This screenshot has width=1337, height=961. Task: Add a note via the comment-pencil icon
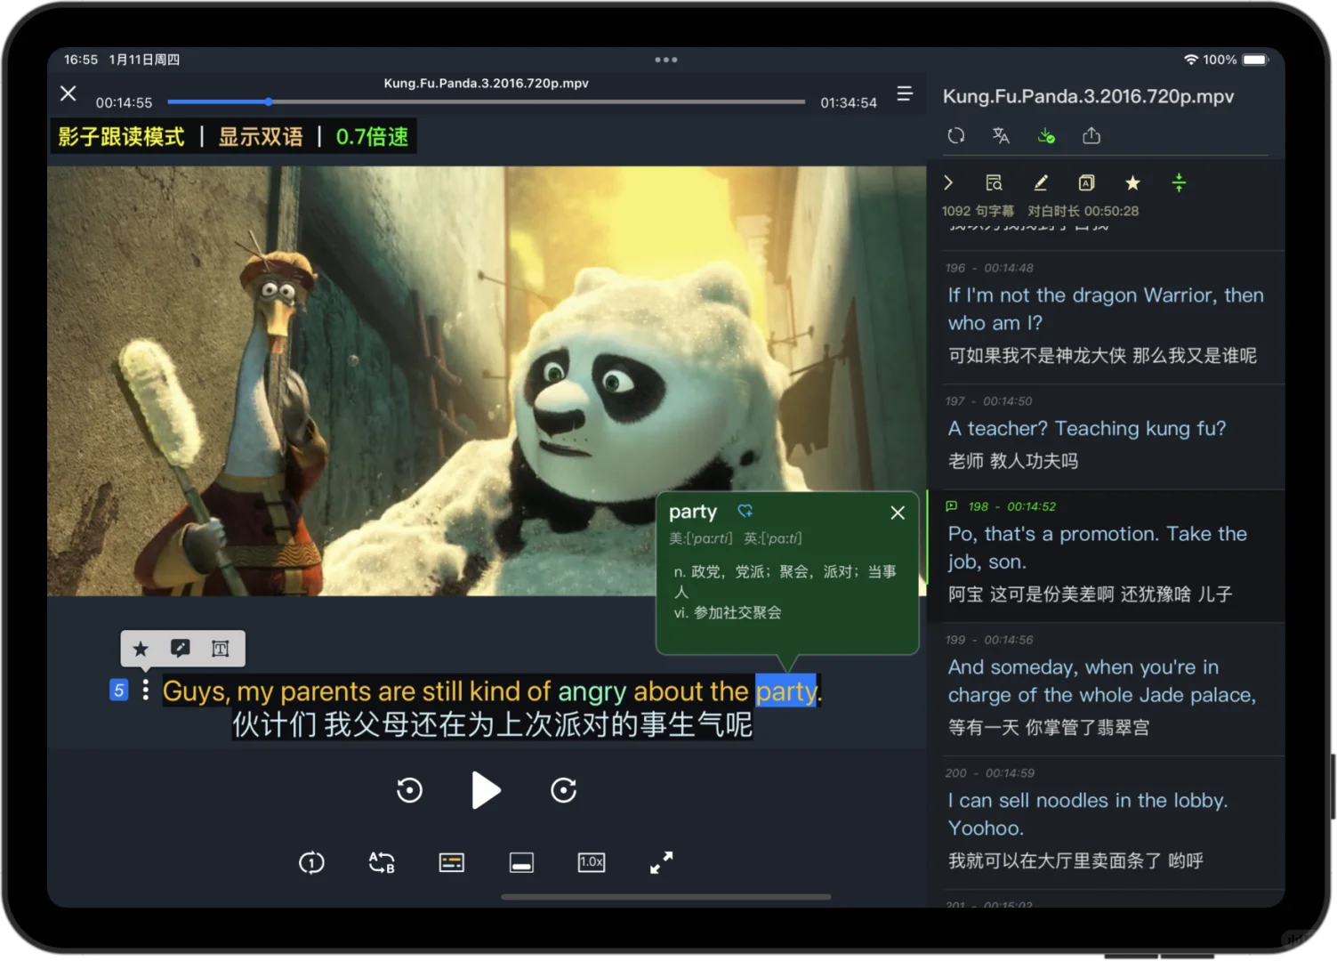point(181,649)
